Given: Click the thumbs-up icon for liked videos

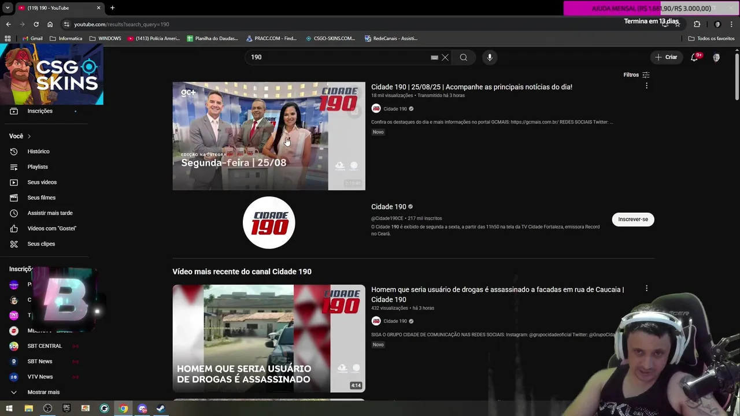Looking at the screenshot, I should (14, 228).
